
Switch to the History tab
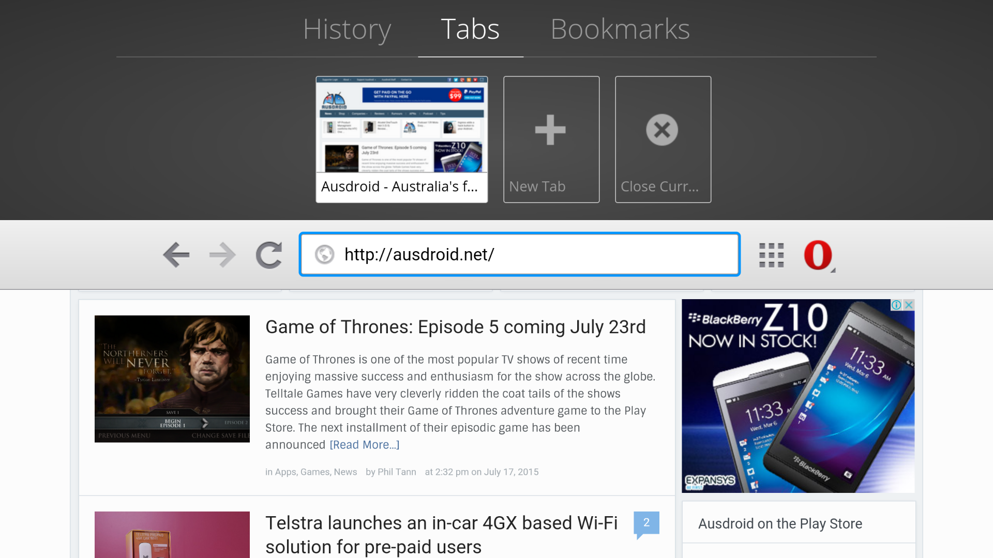point(347,29)
